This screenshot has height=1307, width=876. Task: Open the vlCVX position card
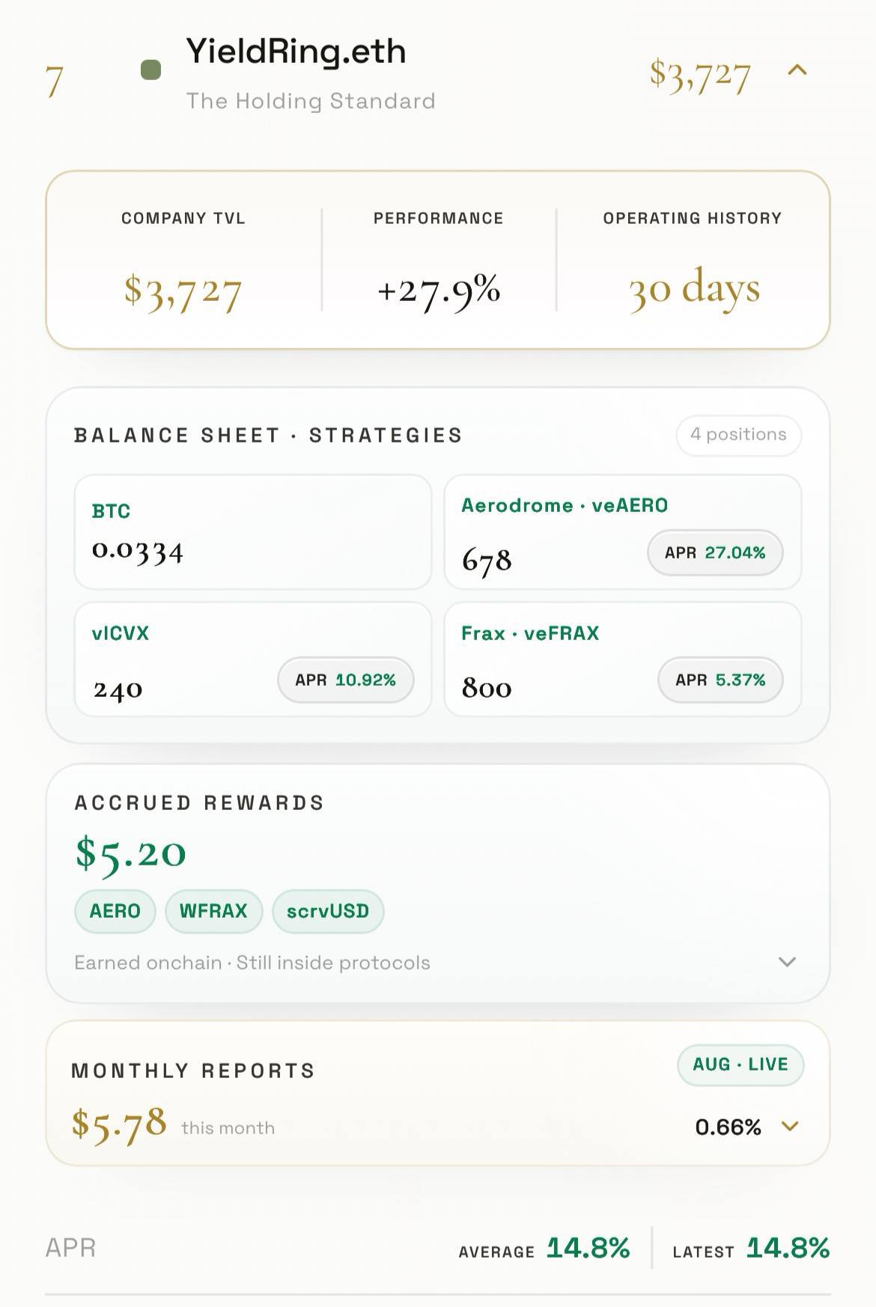pos(253,659)
